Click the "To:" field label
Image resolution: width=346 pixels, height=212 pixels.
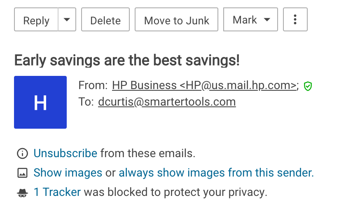(x=86, y=102)
